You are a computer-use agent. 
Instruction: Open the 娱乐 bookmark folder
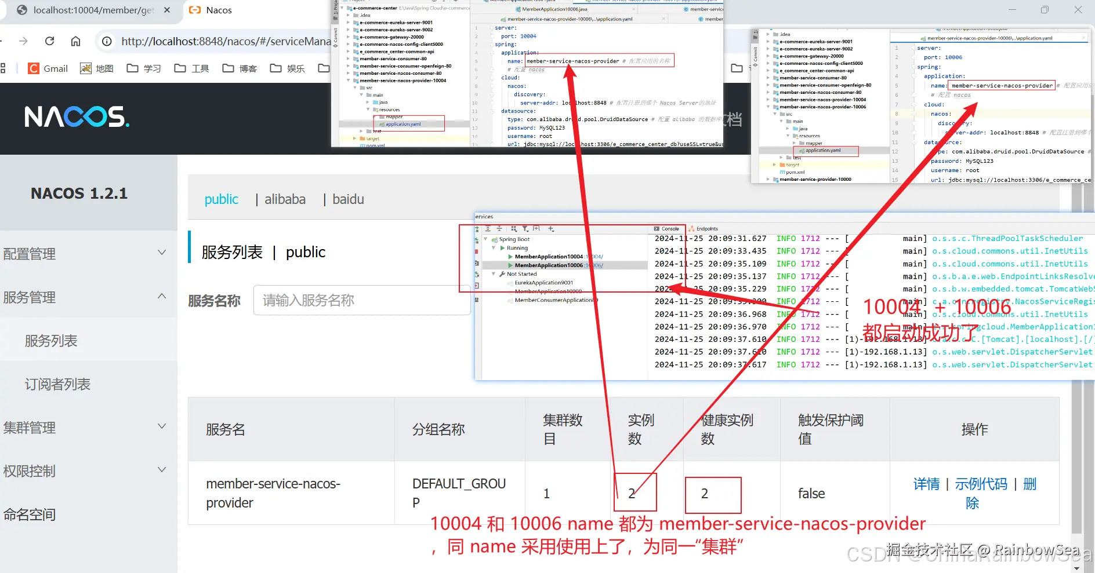pyautogui.click(x=288, y=68)
